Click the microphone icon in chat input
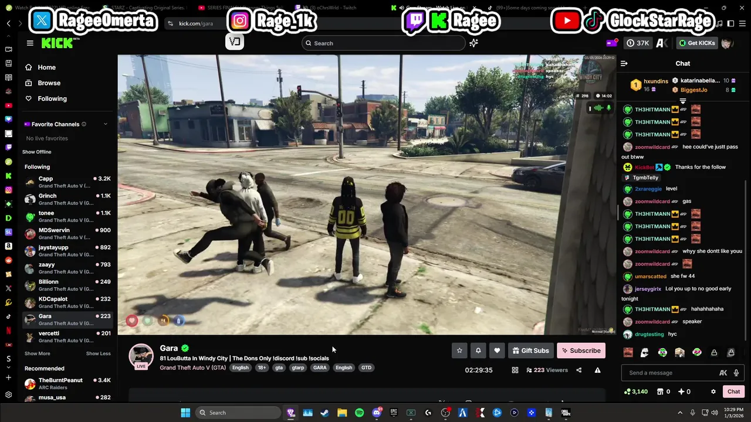Viewport: 751px width, 422px height. pyautogui.click(x=736, y=373)
